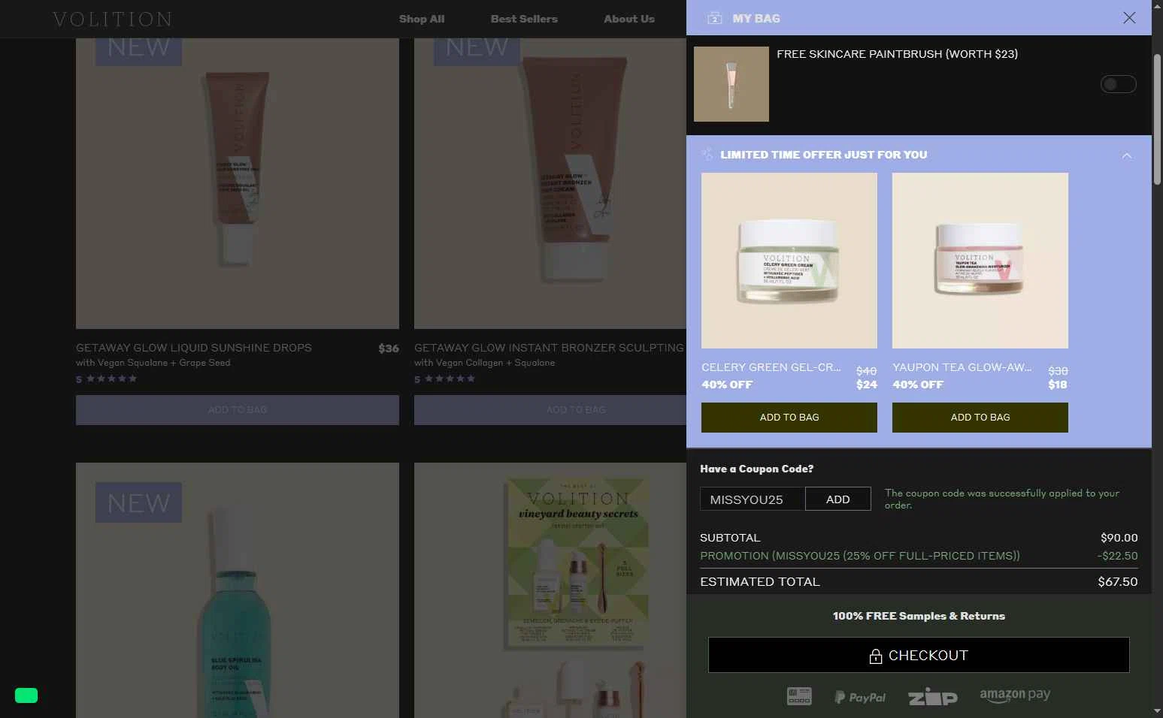Open the Vineyard Beauty Secrets set image
This screenshot has width=1163, height=718.
click(550, 590)
